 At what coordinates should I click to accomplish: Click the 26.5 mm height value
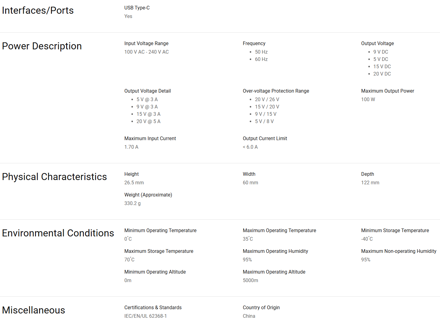[134, 182]
